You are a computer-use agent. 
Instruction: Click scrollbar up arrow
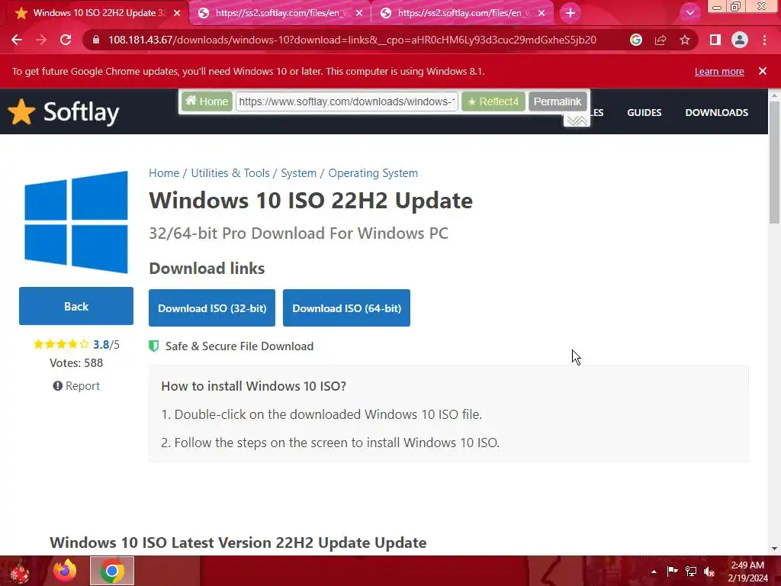[x=775, y=95]
